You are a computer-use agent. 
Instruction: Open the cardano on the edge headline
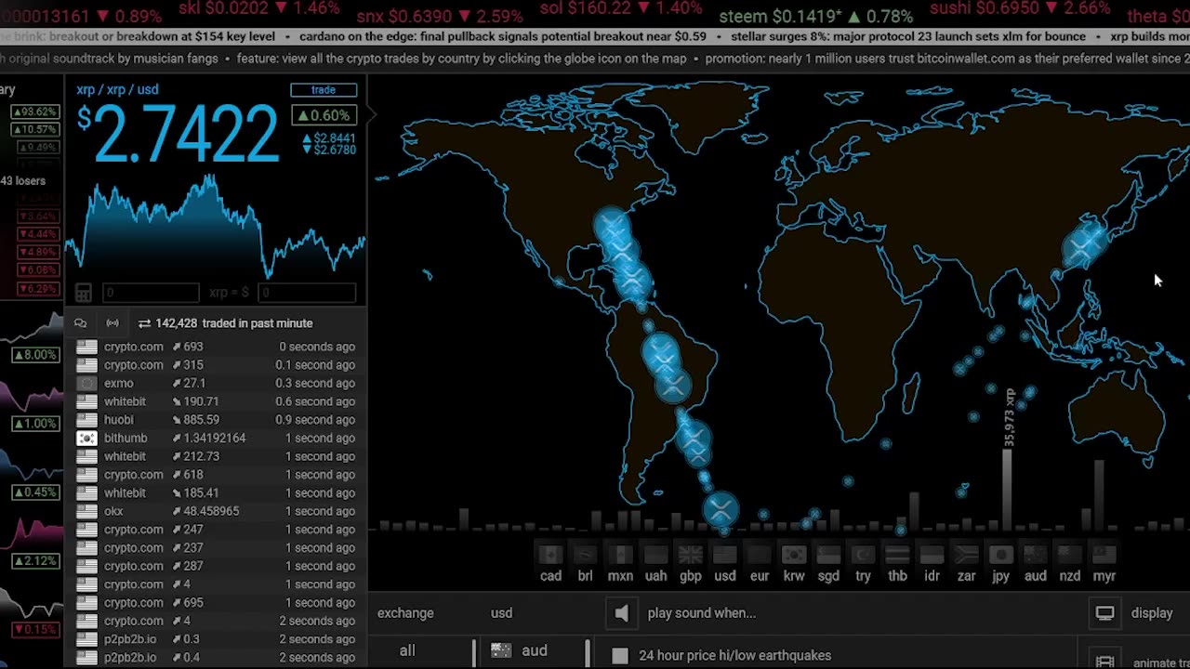503,37
